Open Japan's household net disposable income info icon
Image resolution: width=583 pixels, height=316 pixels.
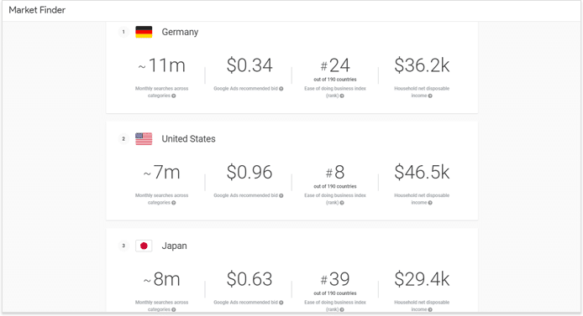coord(430,309)
